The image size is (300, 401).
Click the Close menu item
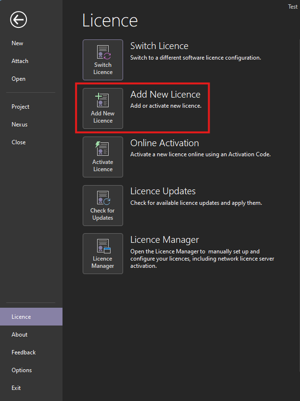pos(18,142)
